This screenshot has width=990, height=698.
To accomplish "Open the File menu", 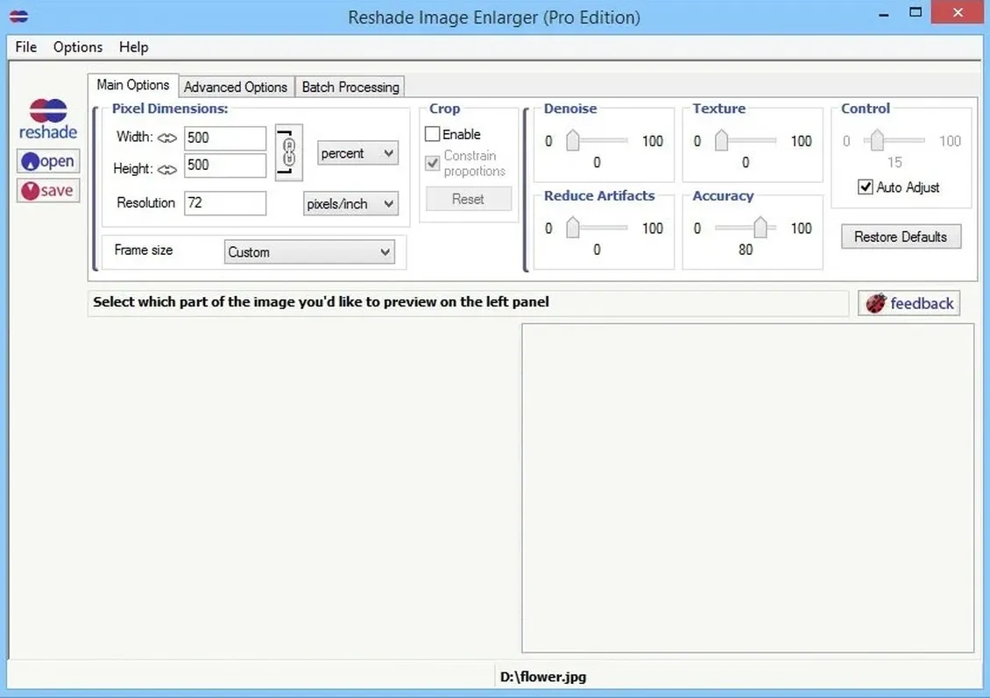I will 26,47.
